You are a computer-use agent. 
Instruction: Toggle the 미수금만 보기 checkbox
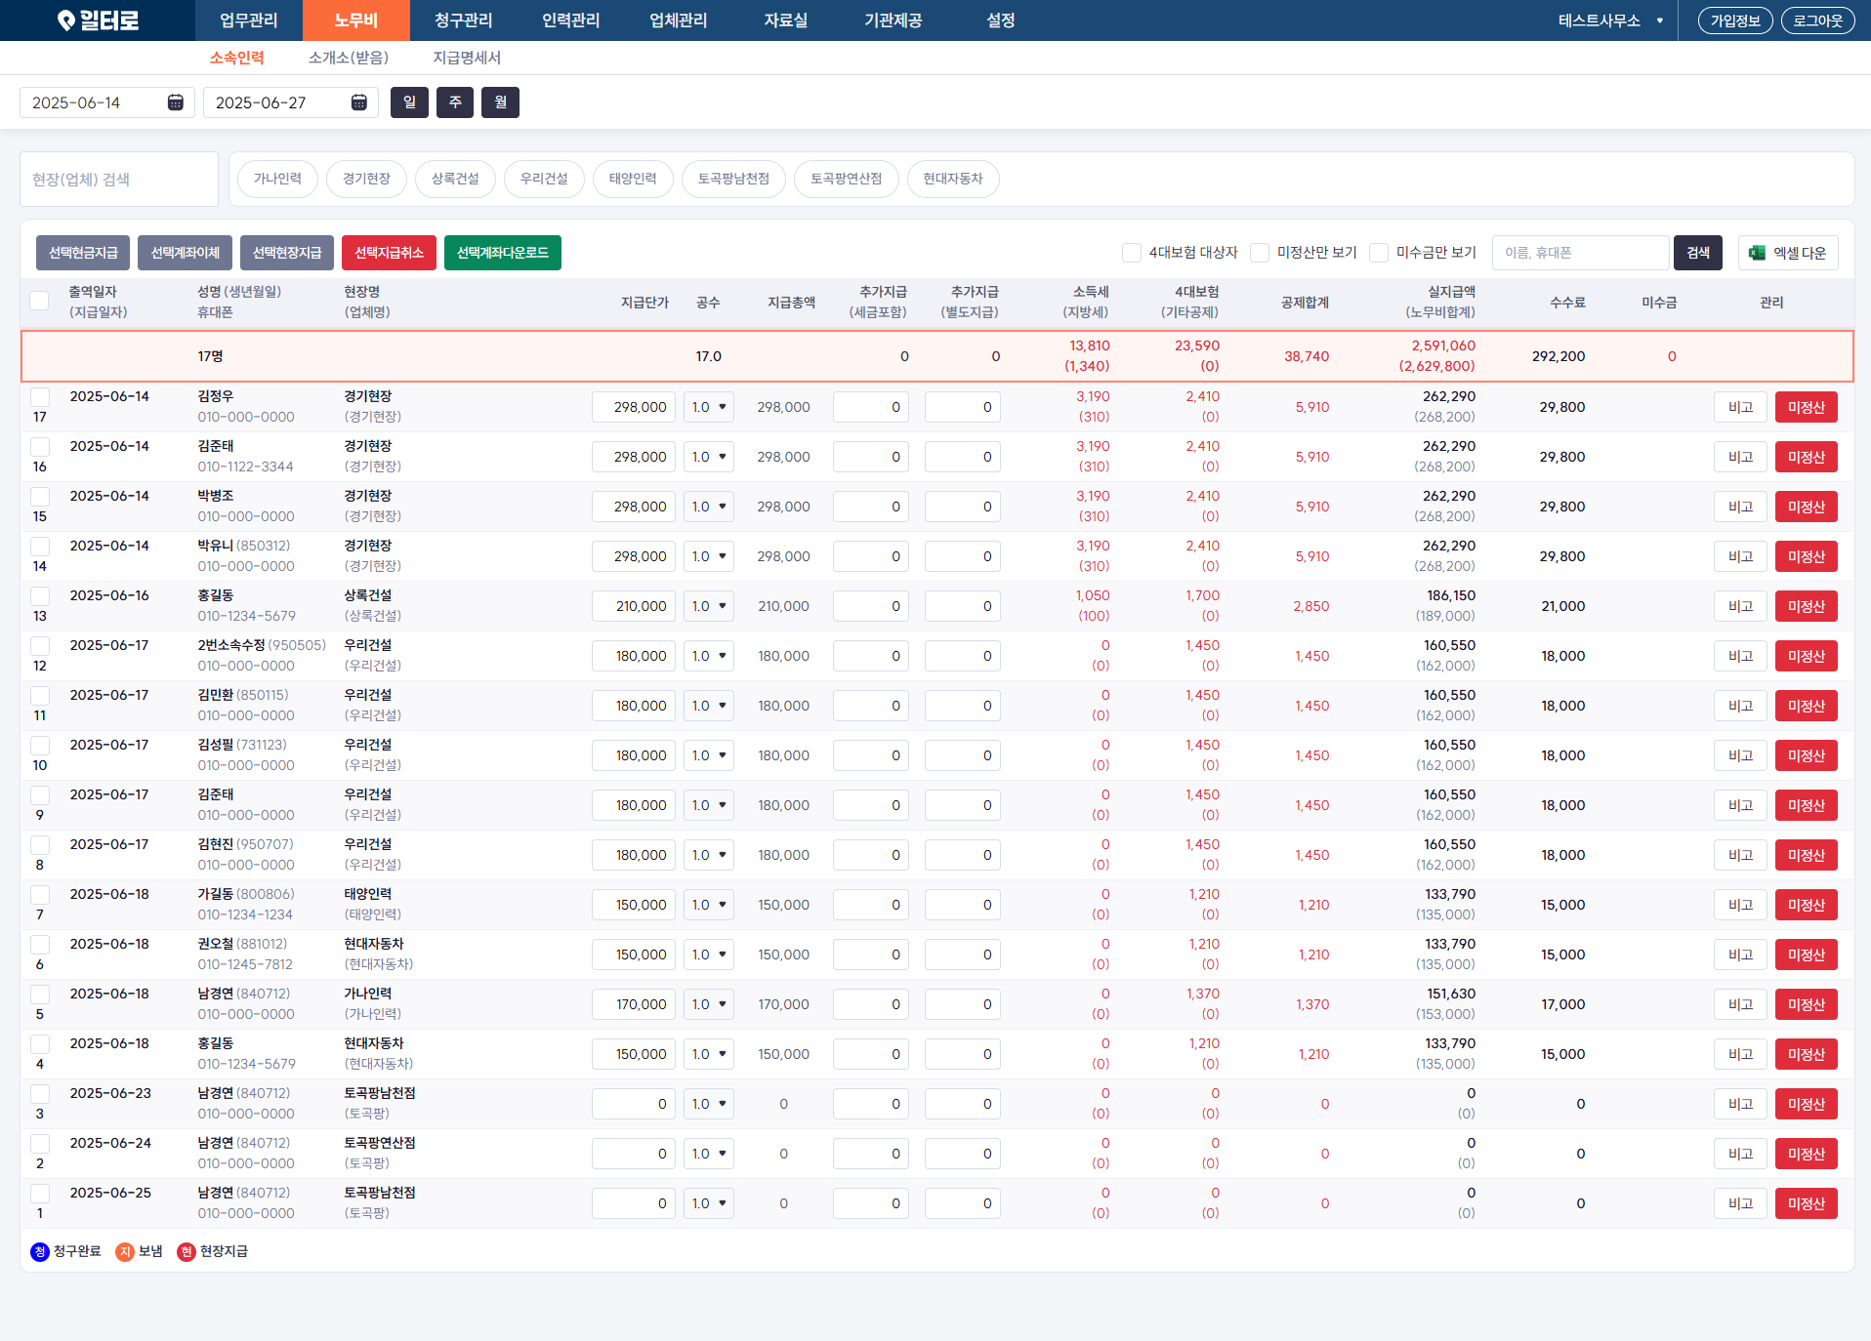[1379, 253]
